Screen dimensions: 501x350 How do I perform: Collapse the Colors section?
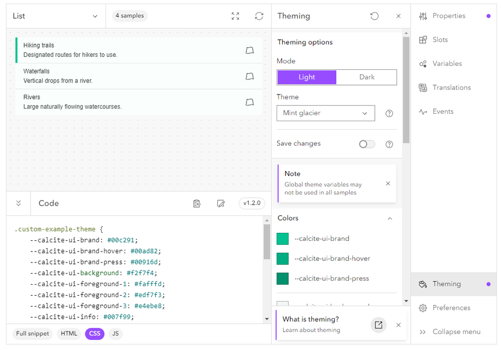click(x=390, y=218)
